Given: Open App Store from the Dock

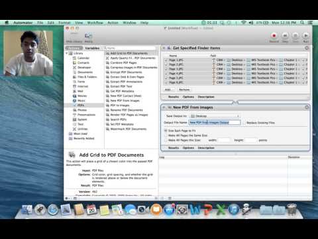Looking at the screenshot, I should pos(169,209).
